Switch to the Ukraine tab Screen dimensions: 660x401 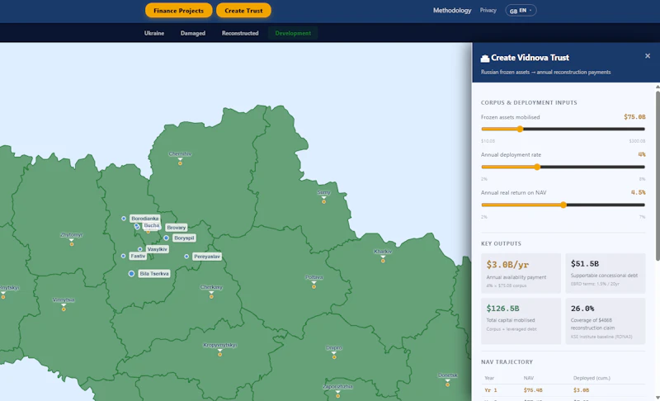coord(154,33)
